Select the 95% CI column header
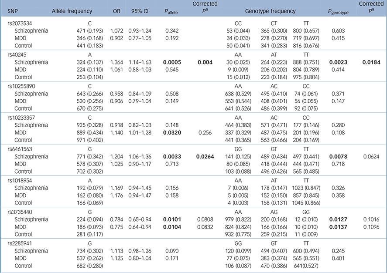Viewport: 387px width, 273px height. (139, 11)
